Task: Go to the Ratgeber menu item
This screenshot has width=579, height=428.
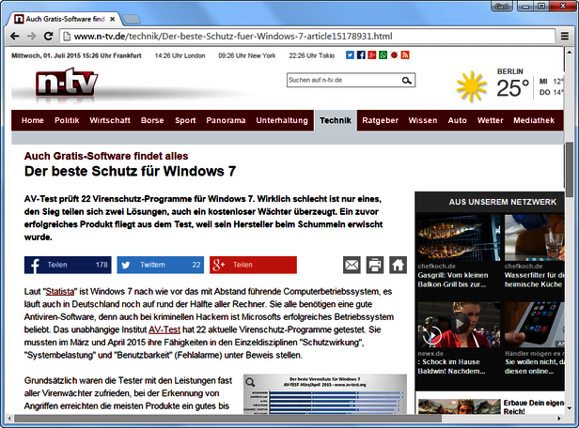Action: tap(381, 120)
